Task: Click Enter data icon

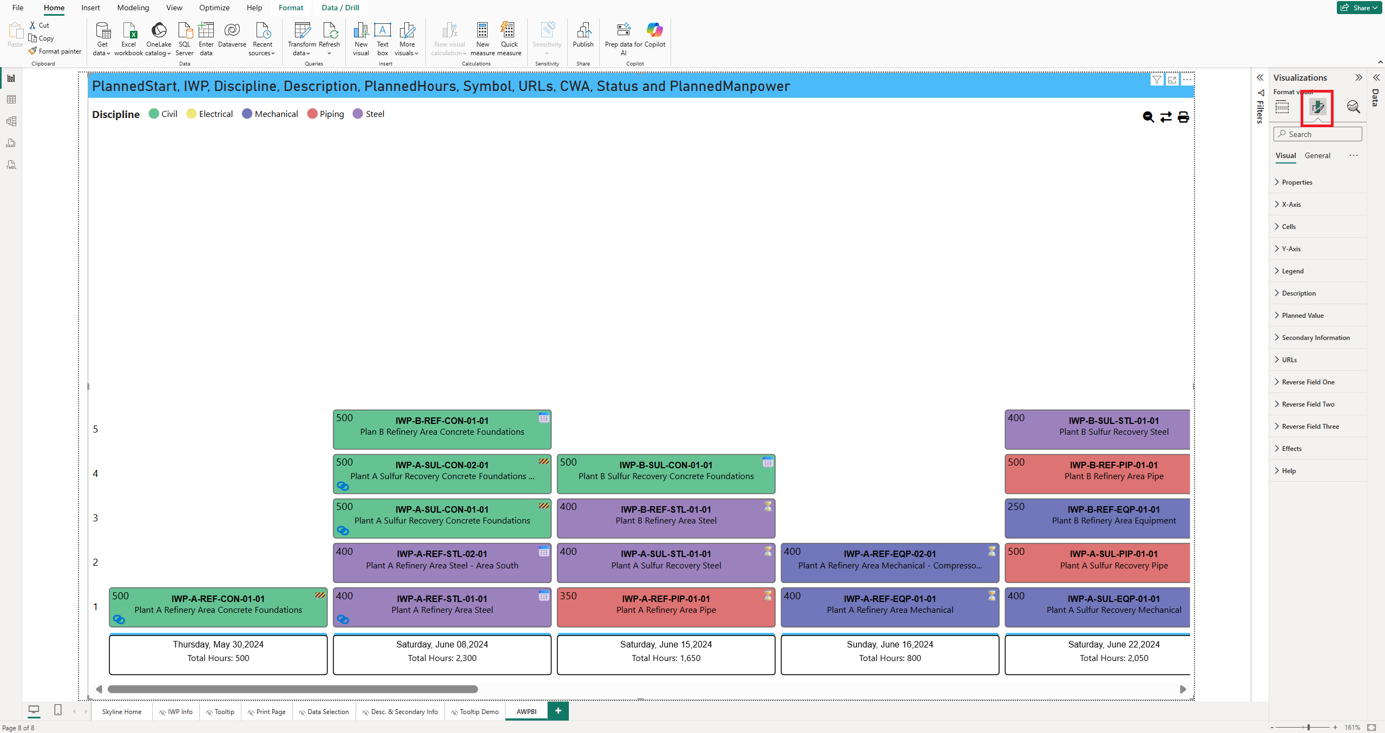Action: point(206,39)
